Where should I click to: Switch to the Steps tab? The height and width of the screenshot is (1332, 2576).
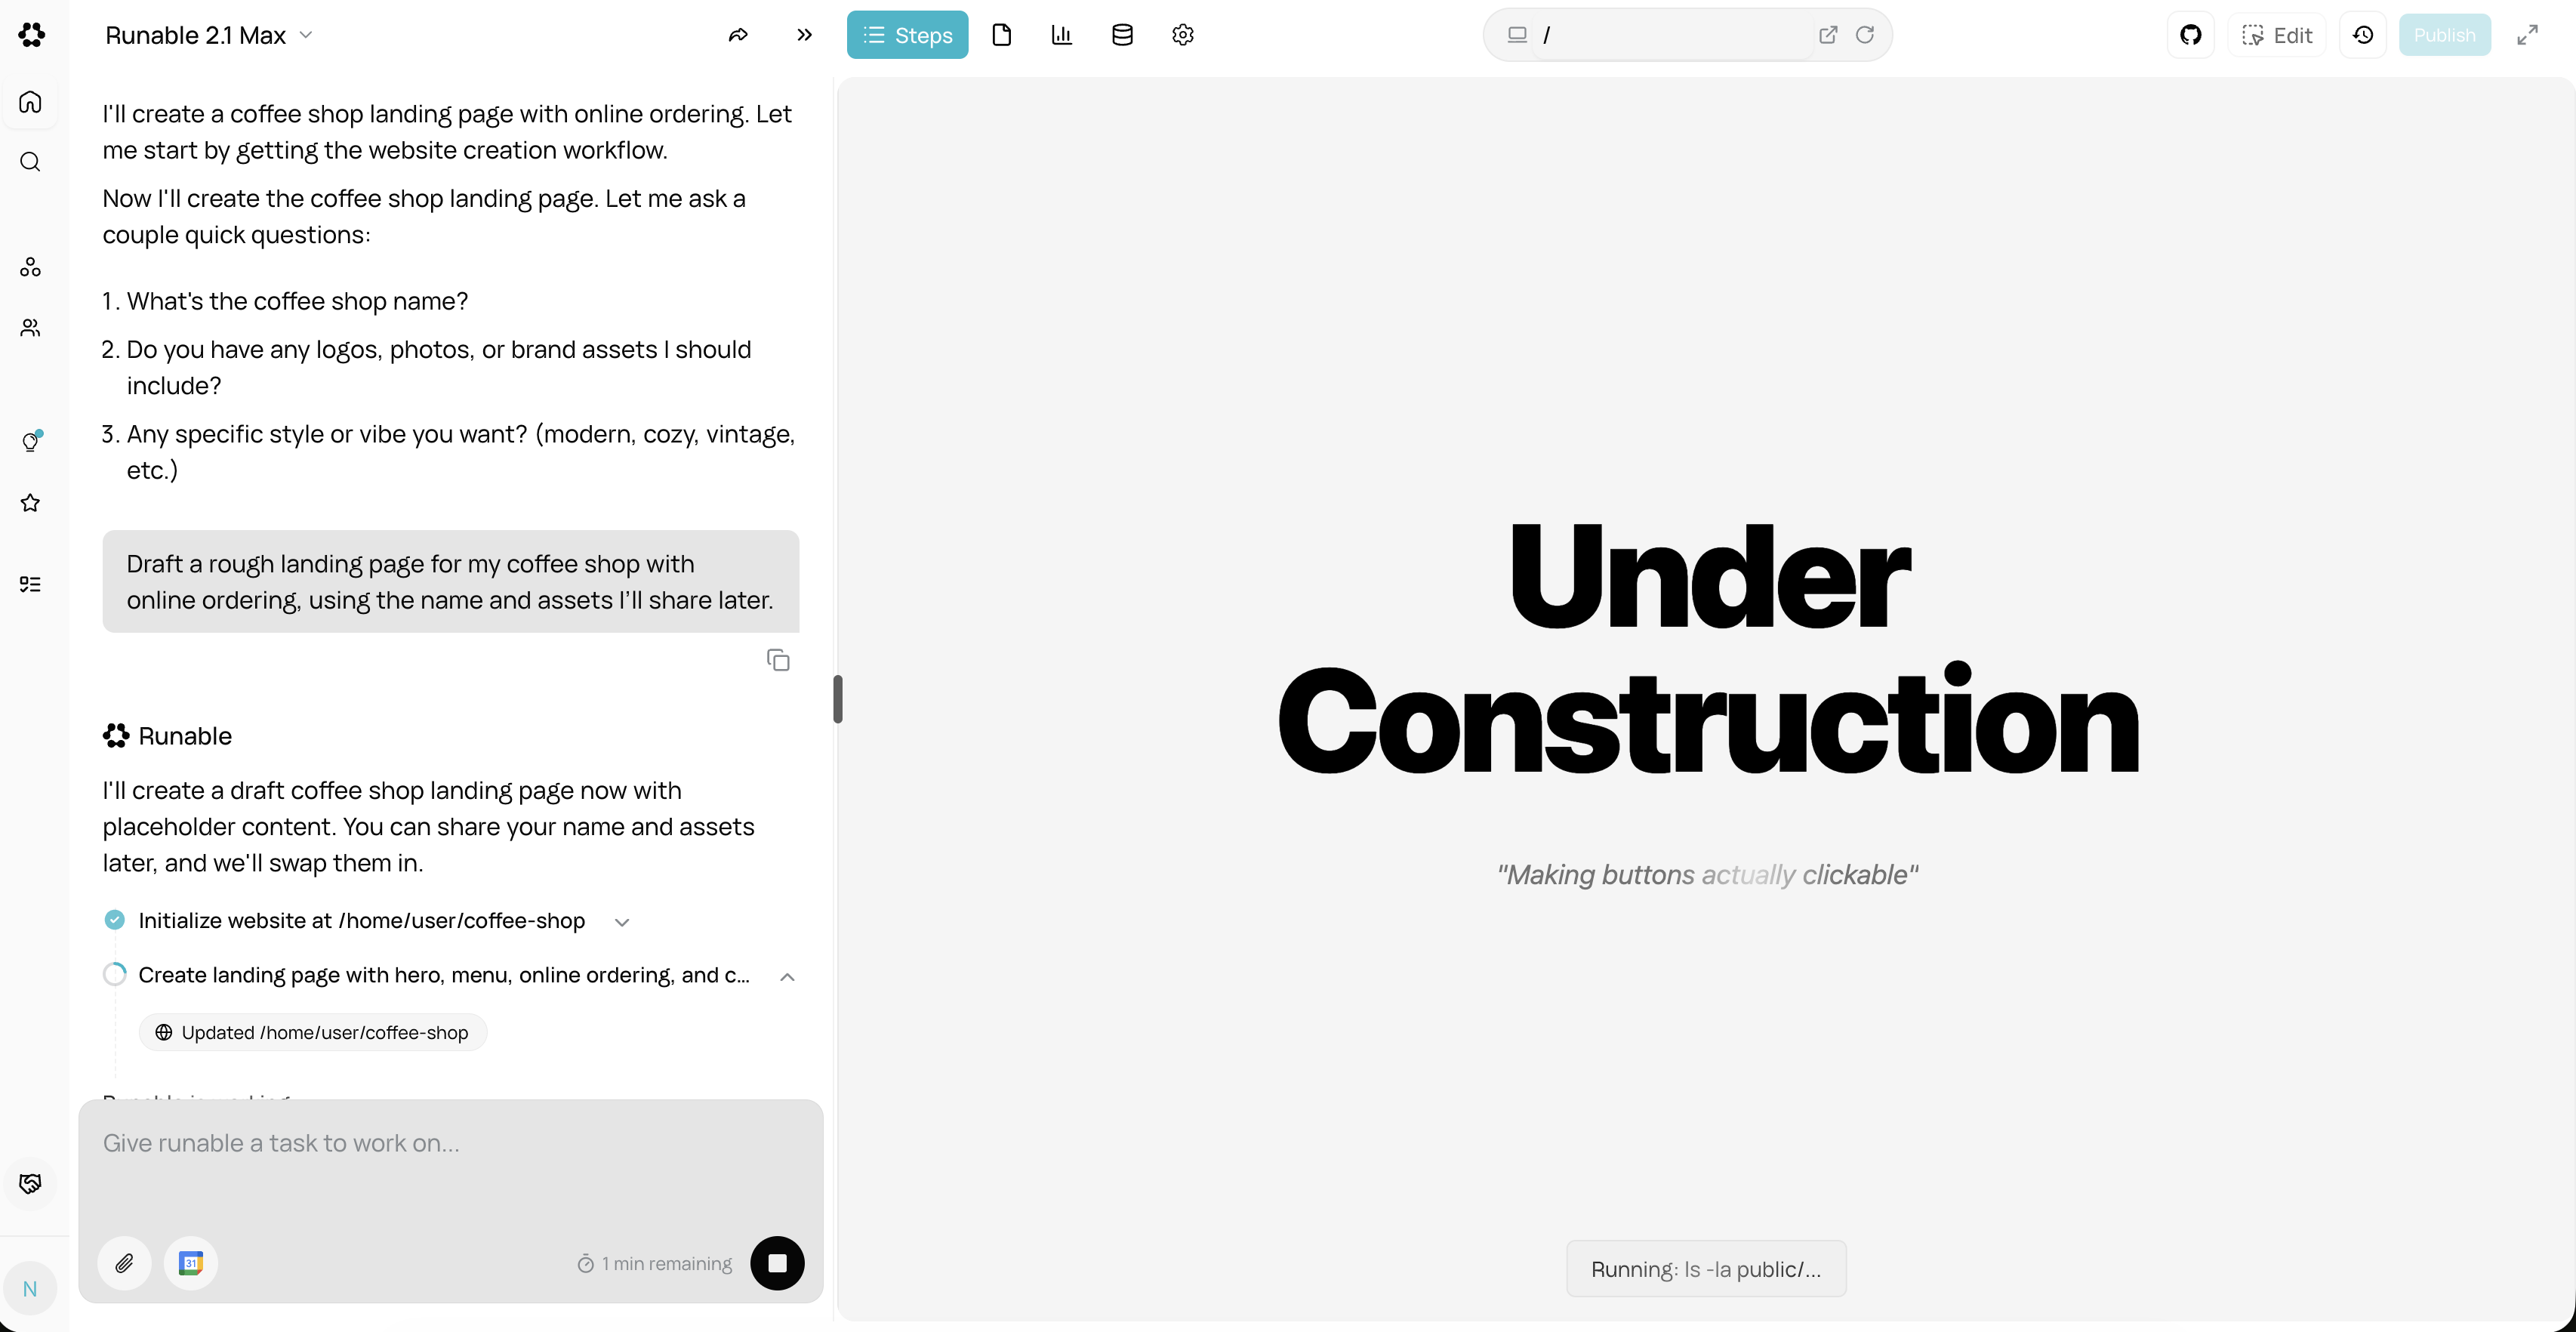(907, 35)
